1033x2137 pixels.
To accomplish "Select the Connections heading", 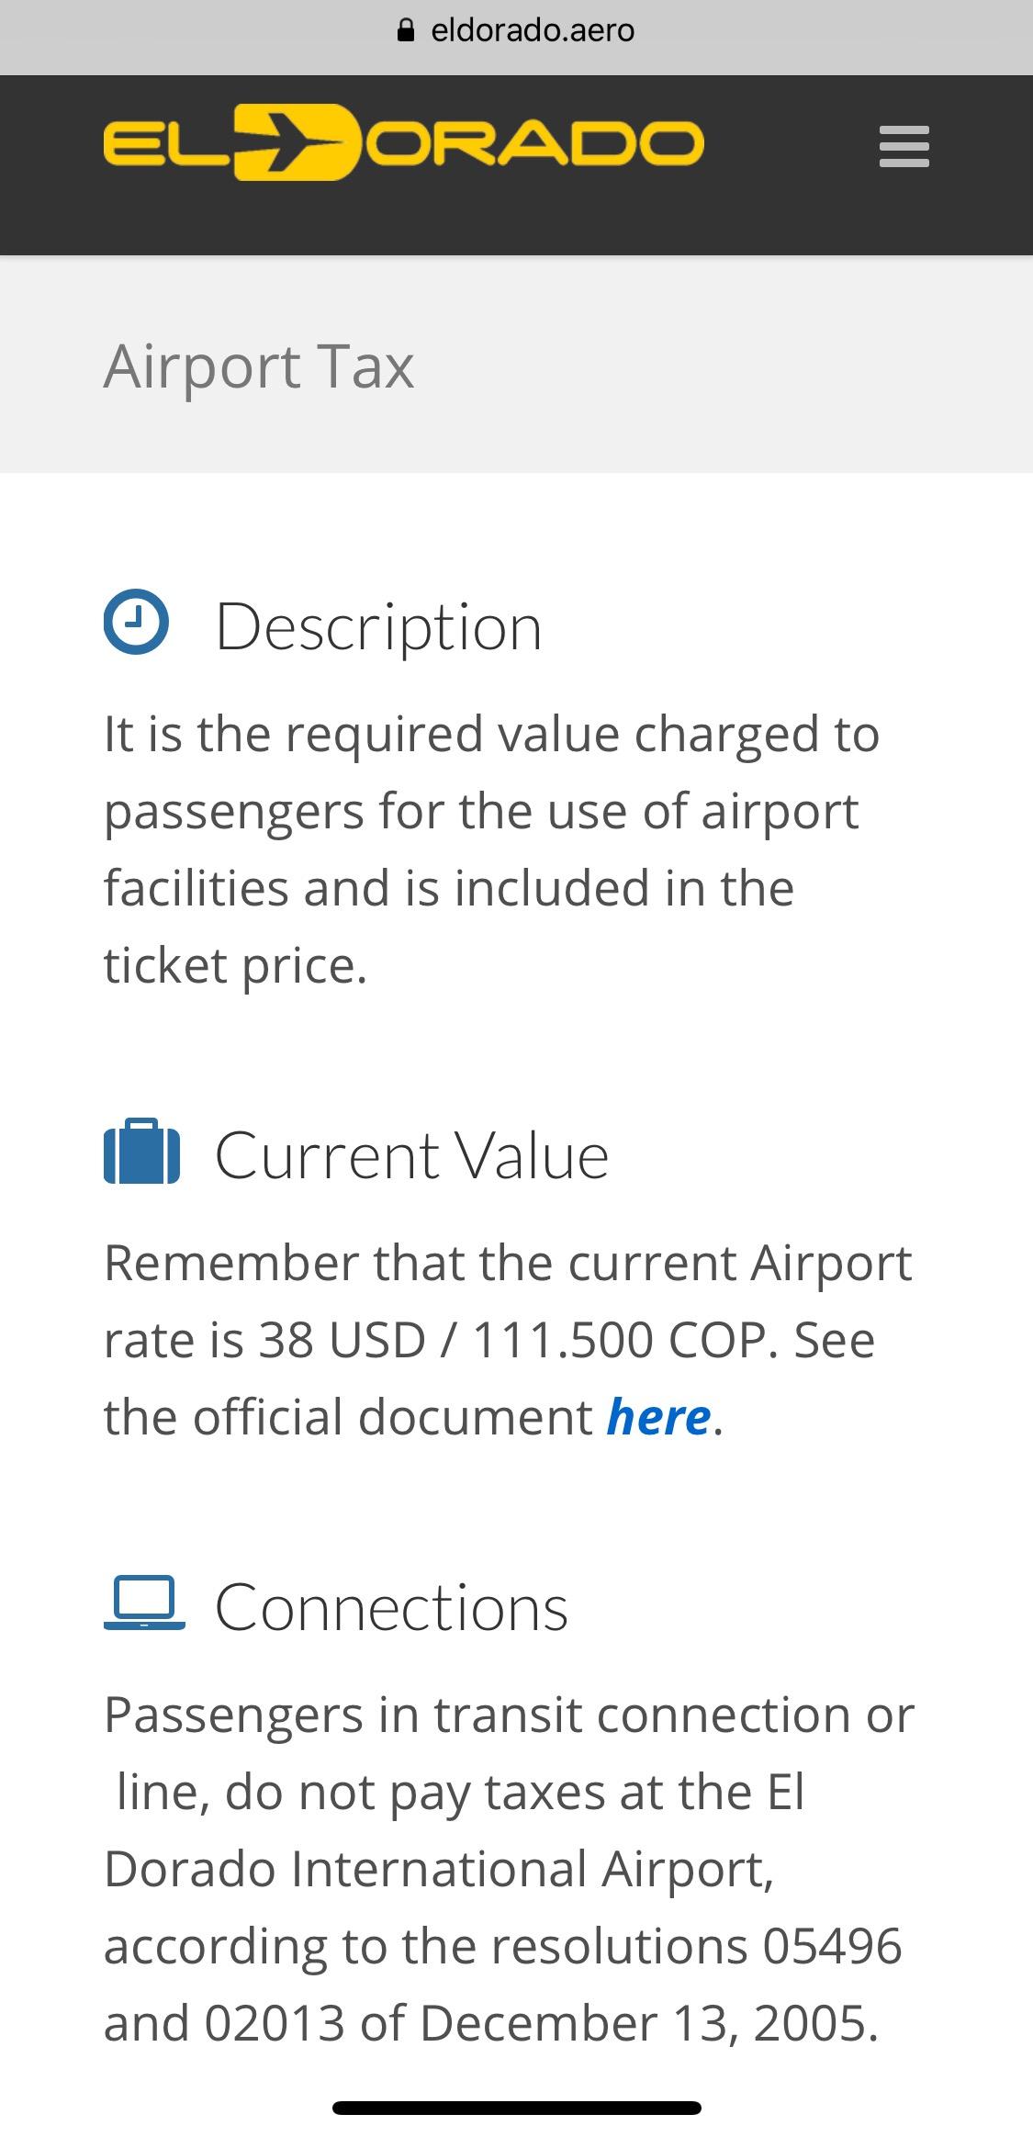I will (x=392, y=1607).
